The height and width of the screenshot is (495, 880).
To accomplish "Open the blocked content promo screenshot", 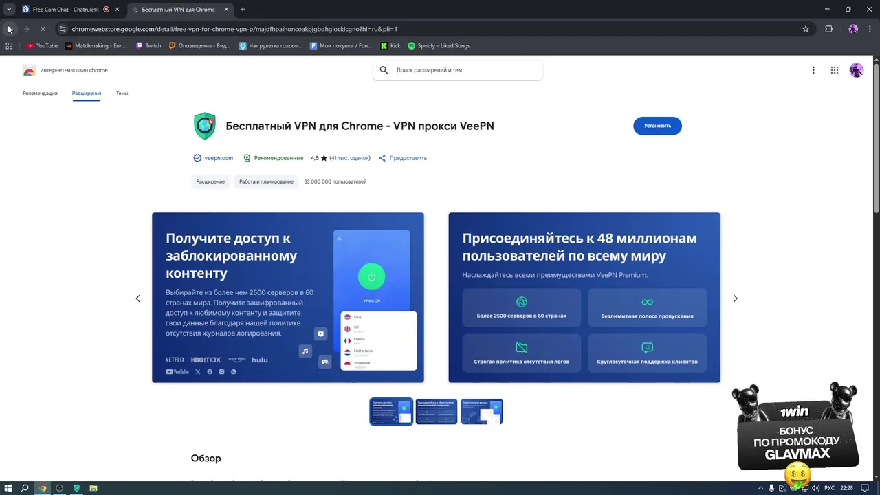I will [x=288, y=298].
